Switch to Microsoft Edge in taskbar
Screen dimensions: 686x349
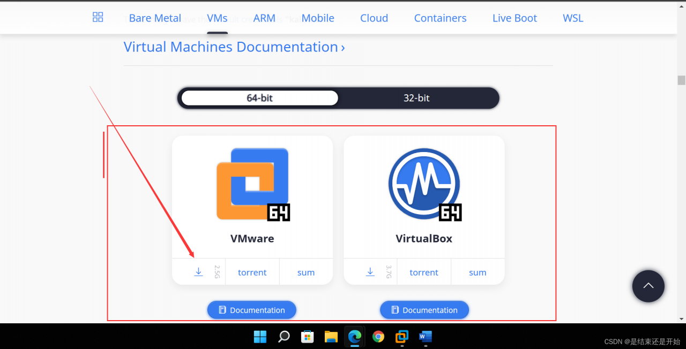pos(354,337)
